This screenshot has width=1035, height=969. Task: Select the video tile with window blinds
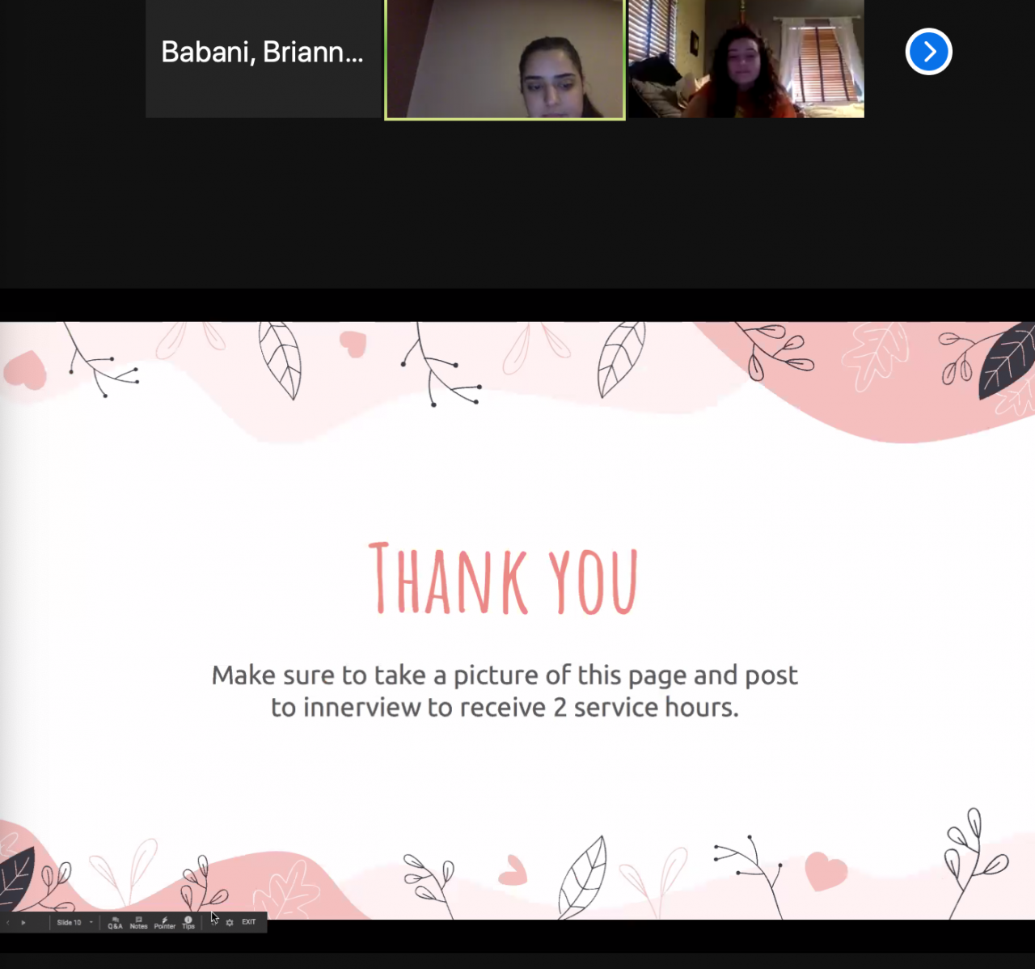[746, 59]
